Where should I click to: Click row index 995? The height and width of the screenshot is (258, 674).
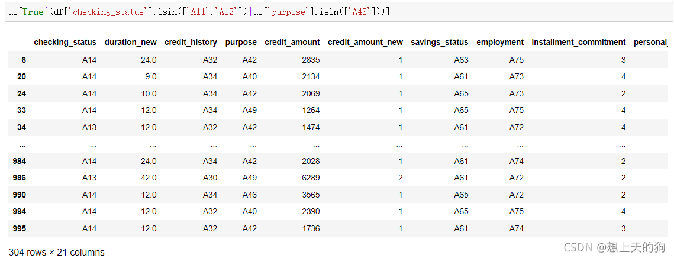20,229
